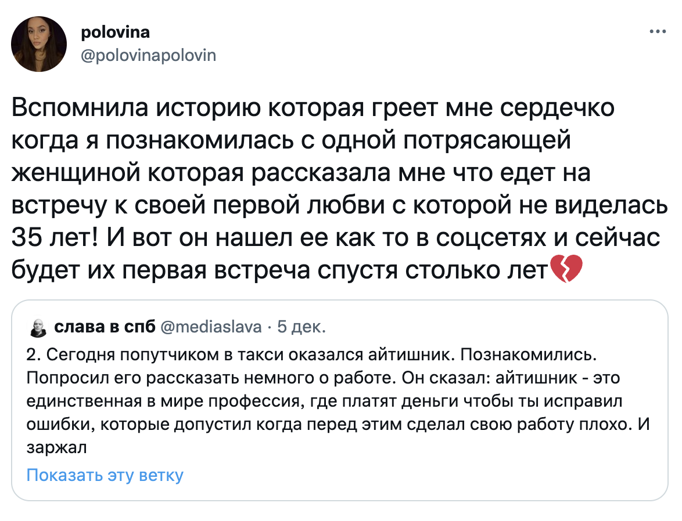Screen dimensions: 682x521
Task: Click the polovina display name
Action: pyautogui.click(x=114, y=32)
